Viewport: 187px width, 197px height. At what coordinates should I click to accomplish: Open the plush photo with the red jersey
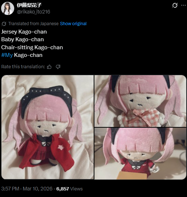(47, 127)
